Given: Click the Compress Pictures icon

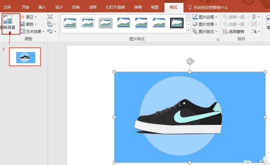Looking at the screenshot, I should pyautogui.click(x=50, y=17).
